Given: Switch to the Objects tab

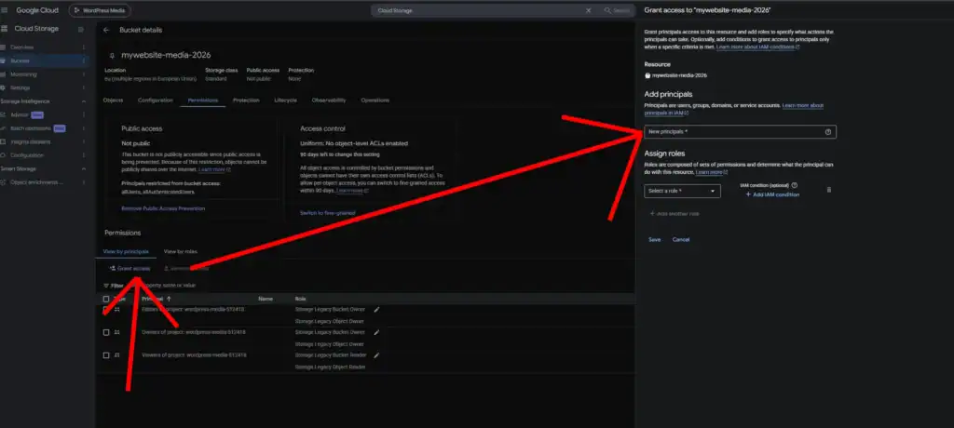Looking at the screenshot, I should coord(113,100).
